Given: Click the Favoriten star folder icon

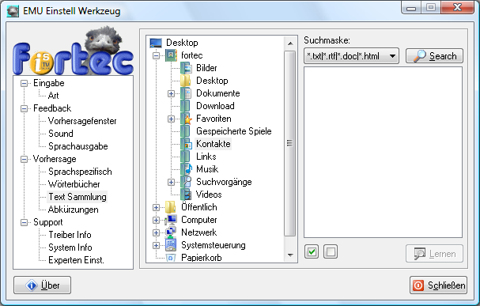Looking at the screenshot, I should pyautogui.click(x=186, y=119).
